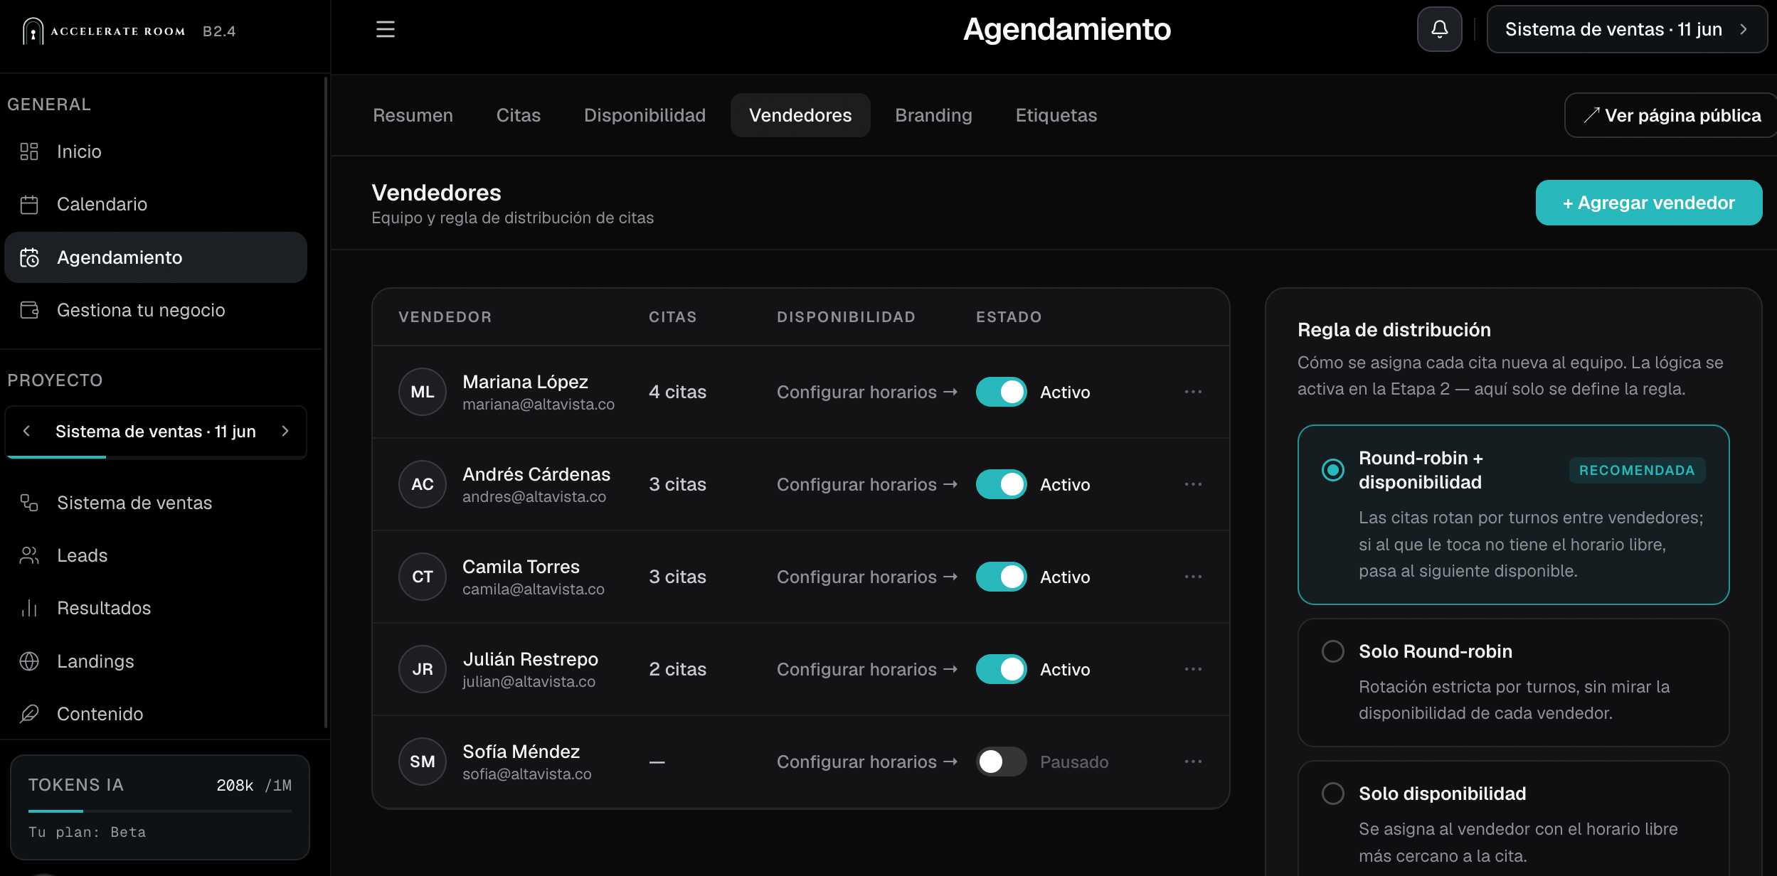The width and height of the screenshot is (1777, 876).
Task: Select the Vendedores tab
Action: point(800,115)
